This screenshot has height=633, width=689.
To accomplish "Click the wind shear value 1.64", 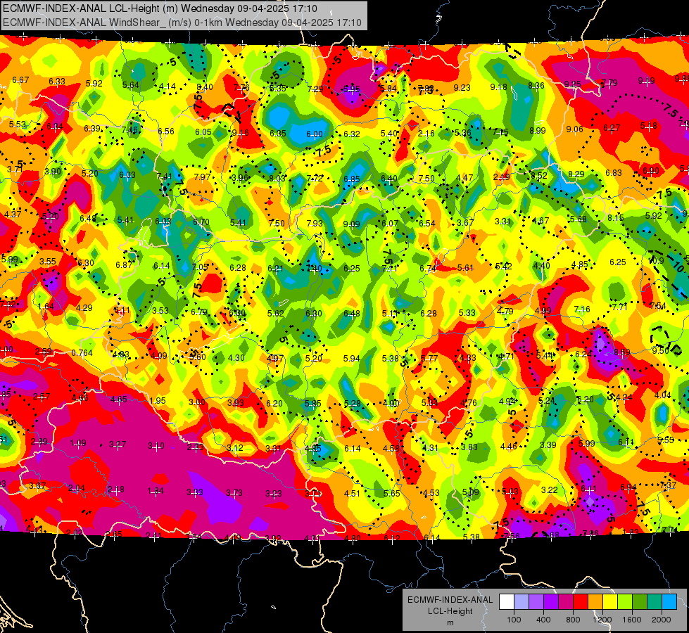I will click(x=46, y=307).
